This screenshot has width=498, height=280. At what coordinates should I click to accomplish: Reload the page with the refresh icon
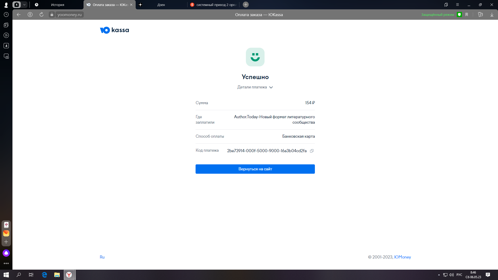[x=41, y=15]
